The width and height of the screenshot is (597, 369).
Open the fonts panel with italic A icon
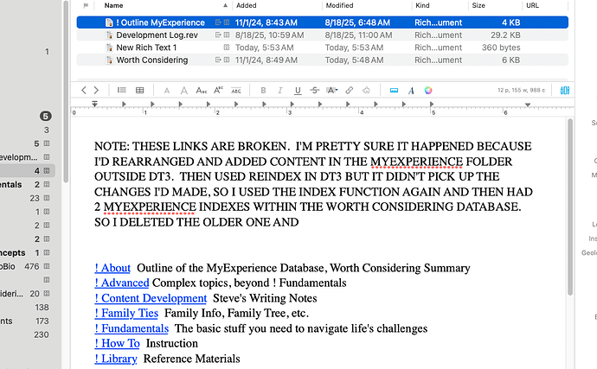410,90
